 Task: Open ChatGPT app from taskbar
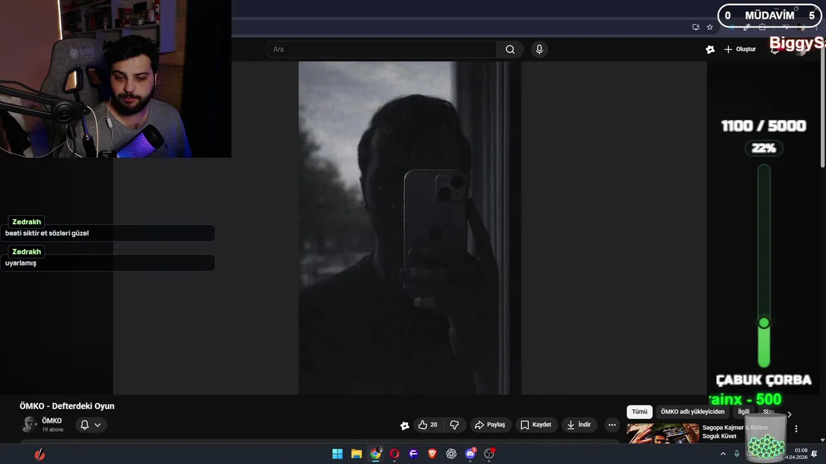pyautogui.click(x=451, y=454)
